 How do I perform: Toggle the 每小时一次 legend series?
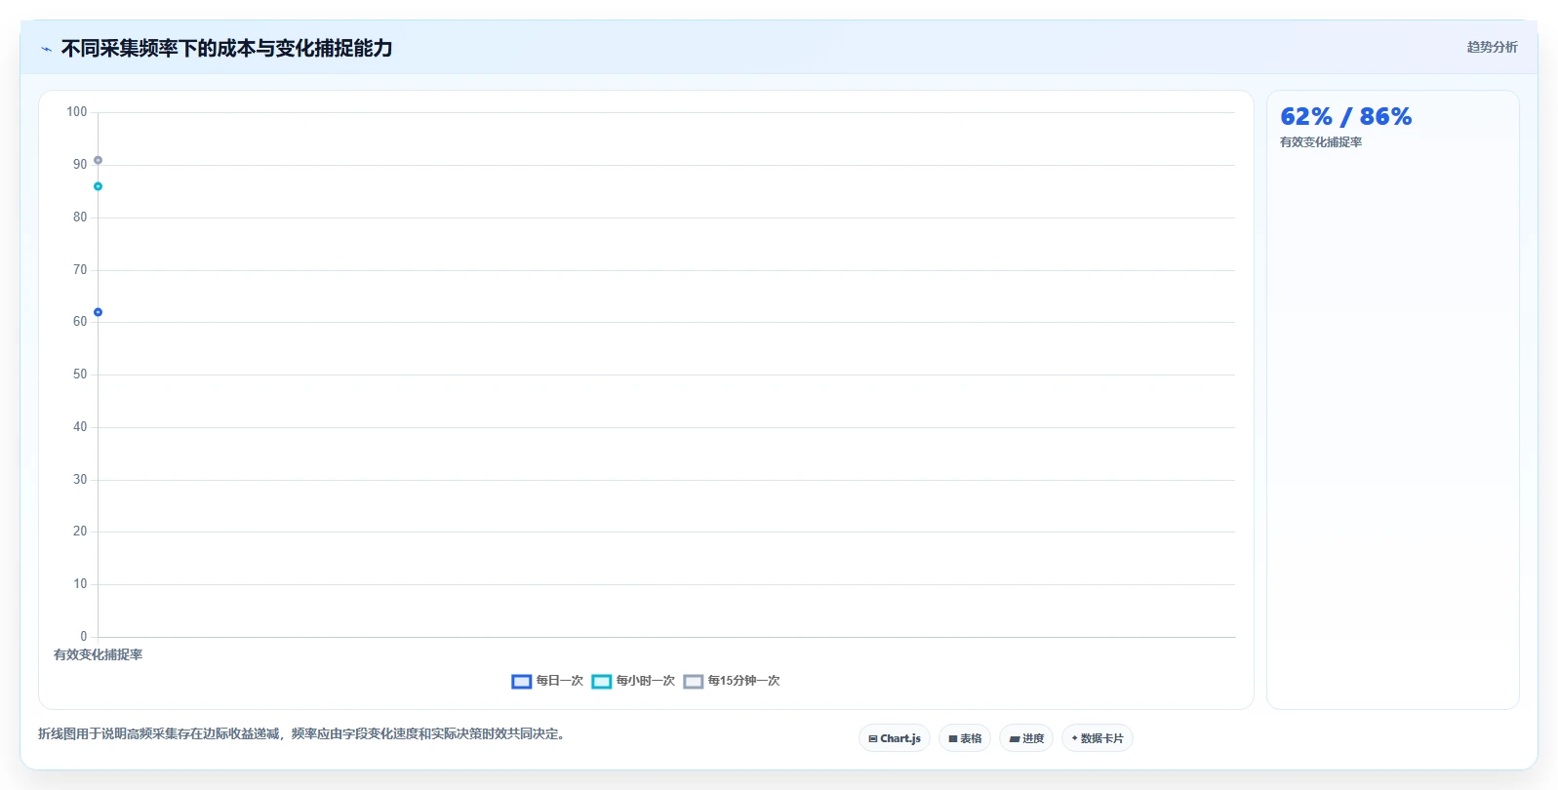pos(633,681)
